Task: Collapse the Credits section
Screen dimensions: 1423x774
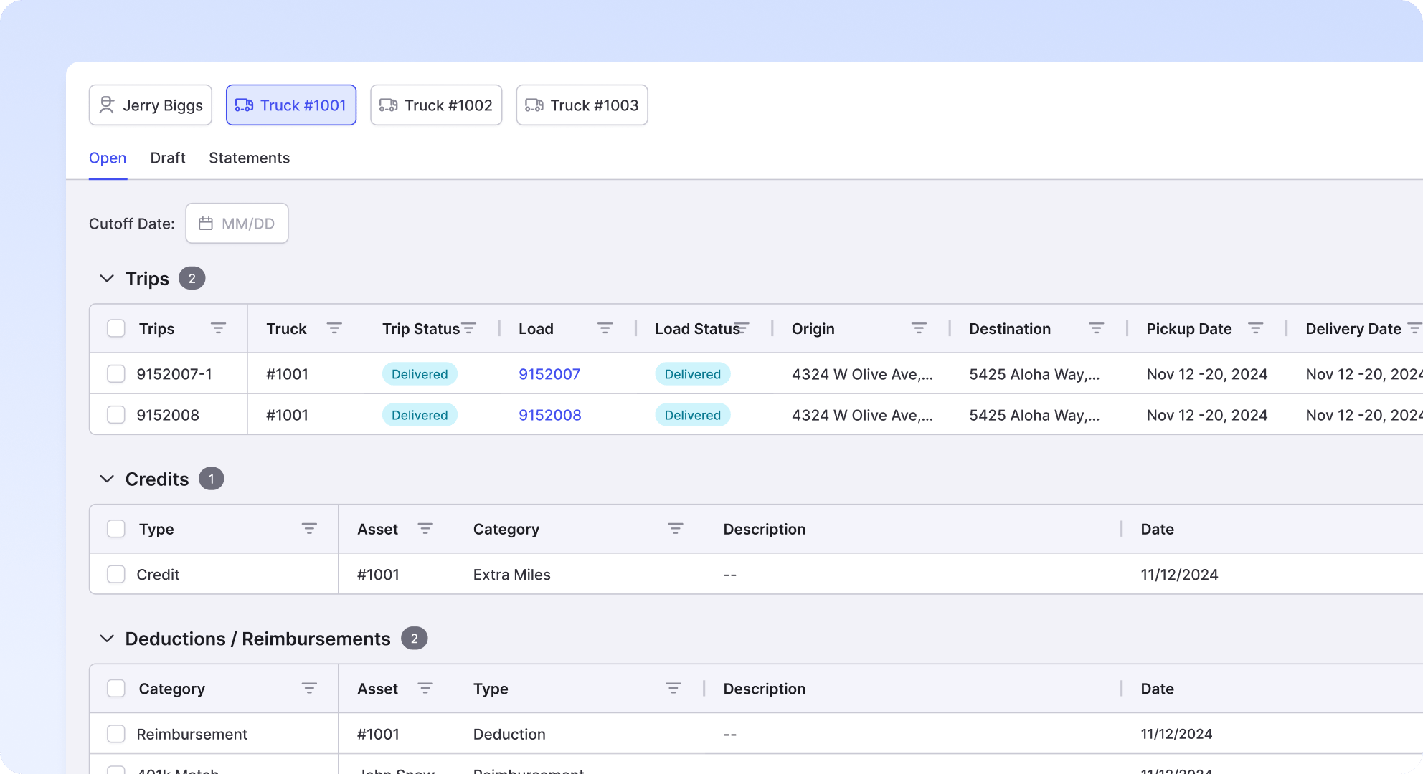Action: [107, 479]
